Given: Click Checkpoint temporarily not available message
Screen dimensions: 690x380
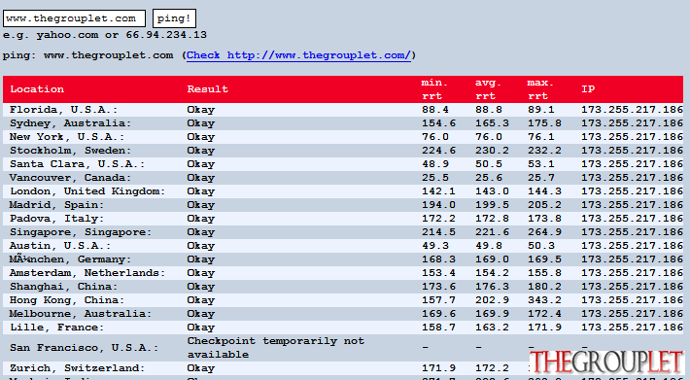Looking at the screenshot, I should pos(276,348).
